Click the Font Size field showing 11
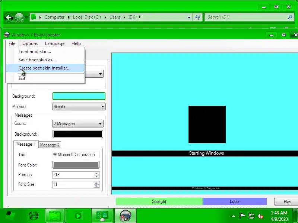The height and width of the screenshot is (223, 298). tap(73, 184)
